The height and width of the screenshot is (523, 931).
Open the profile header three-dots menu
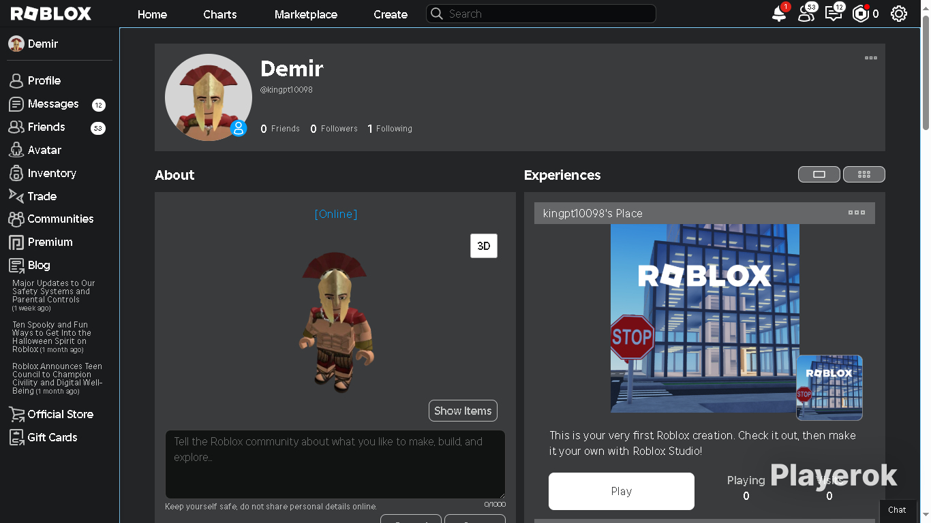[871, 58]
